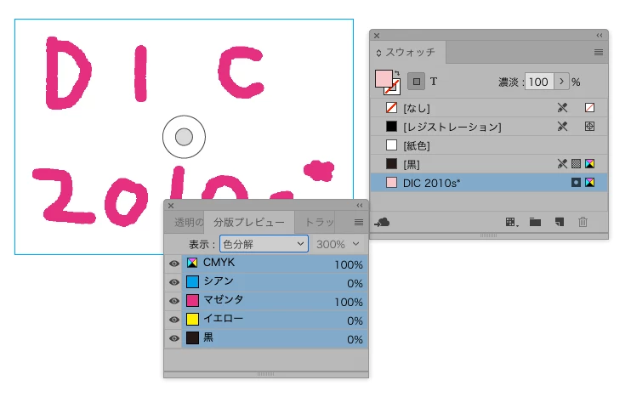Open the Swatches panel flyout menu
Viewport: 631px width, 397px height.
click(599, 53)
